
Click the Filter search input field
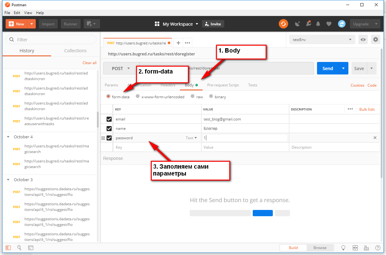[51, 39]
